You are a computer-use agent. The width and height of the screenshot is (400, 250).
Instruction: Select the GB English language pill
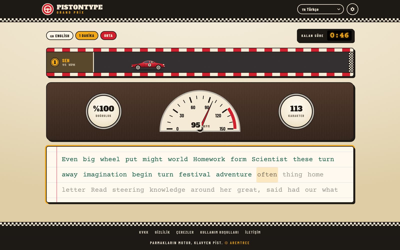[x=59, y=36]
